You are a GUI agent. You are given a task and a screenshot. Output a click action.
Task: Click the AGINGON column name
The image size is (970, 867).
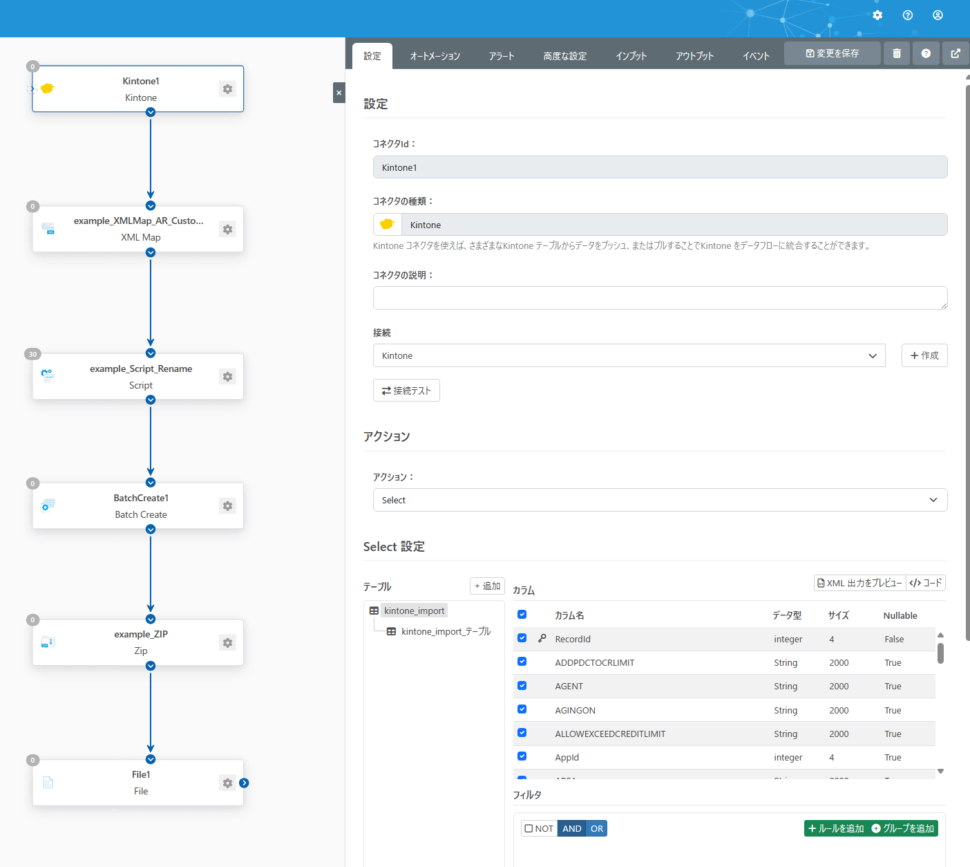pos(576,710)
